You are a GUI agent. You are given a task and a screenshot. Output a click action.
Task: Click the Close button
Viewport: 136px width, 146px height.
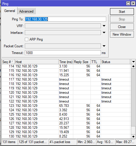[x=122, y=27]
